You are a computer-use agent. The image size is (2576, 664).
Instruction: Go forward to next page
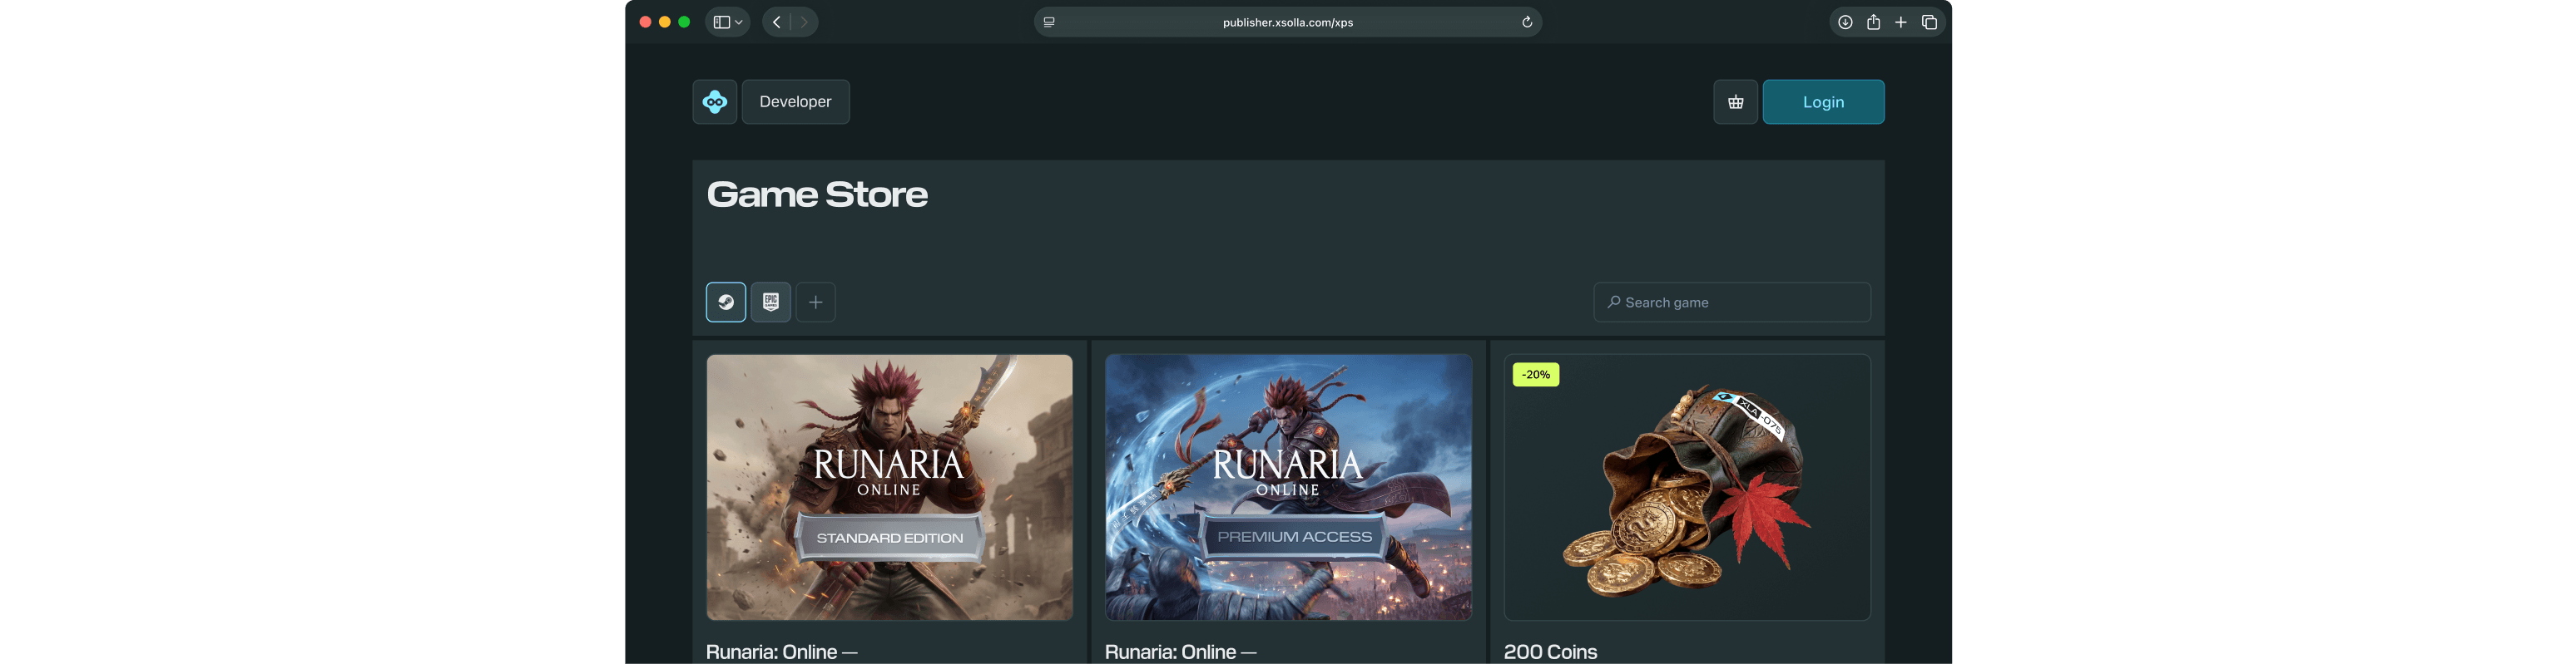click(803, 22)
